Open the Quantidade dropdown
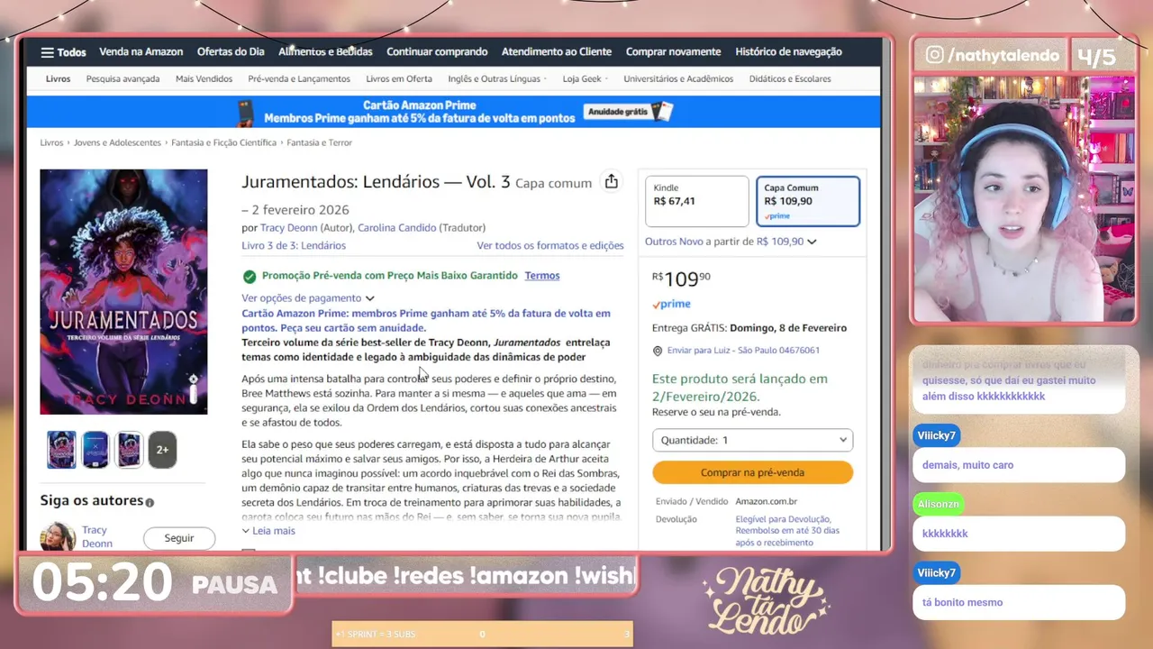1153x649 pixels. 752,440
